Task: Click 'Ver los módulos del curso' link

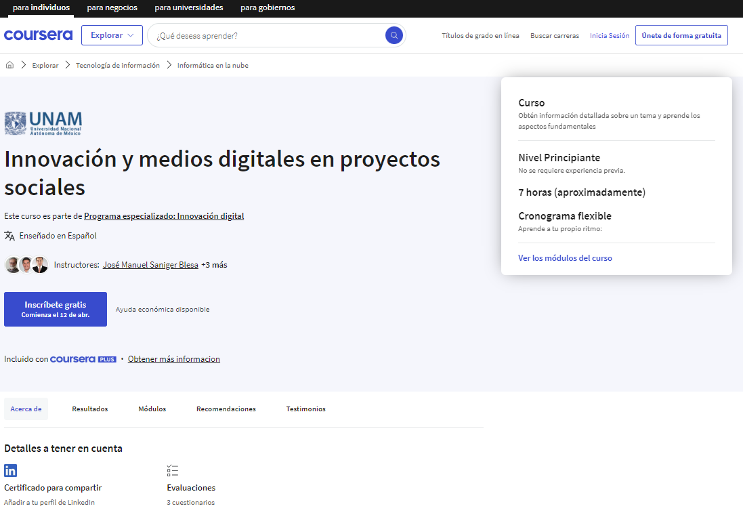Action: click(x=566, y=258)
